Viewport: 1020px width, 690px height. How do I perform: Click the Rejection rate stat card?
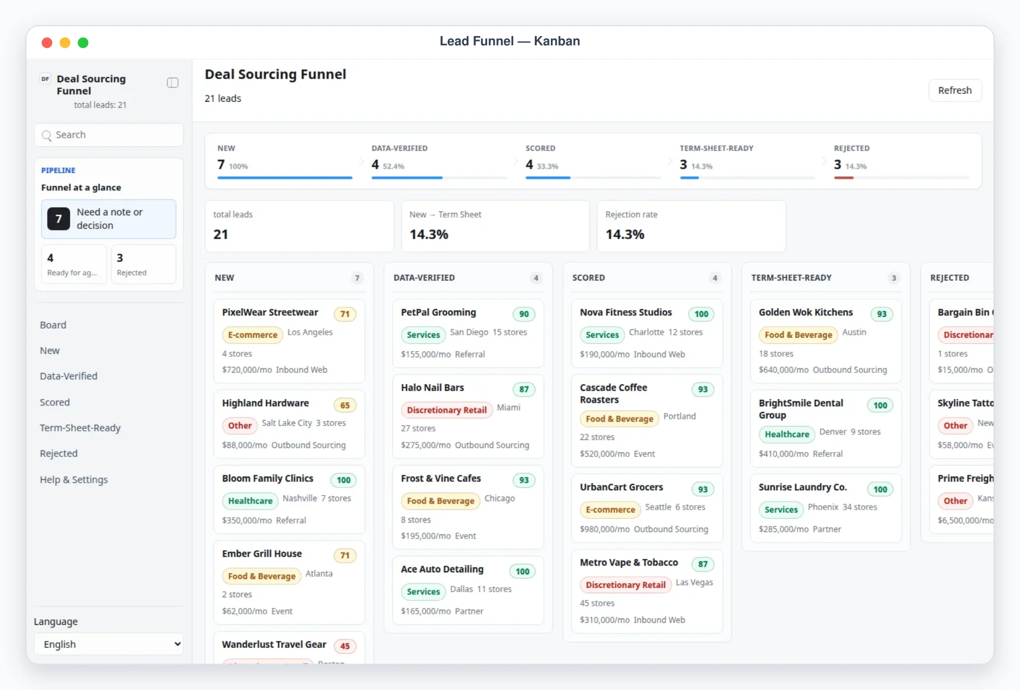[x=691, y=226]
